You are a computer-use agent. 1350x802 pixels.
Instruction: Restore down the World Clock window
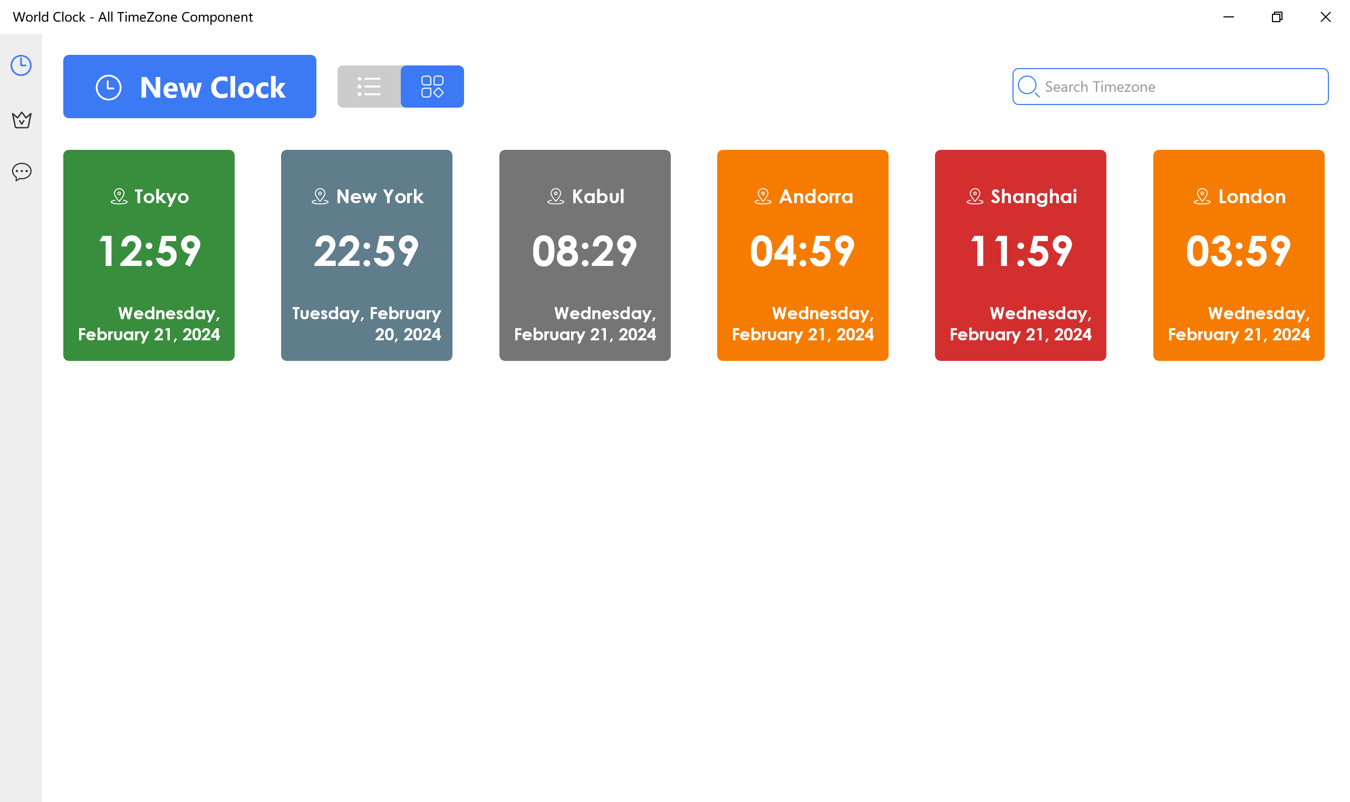pos(1277,17)
